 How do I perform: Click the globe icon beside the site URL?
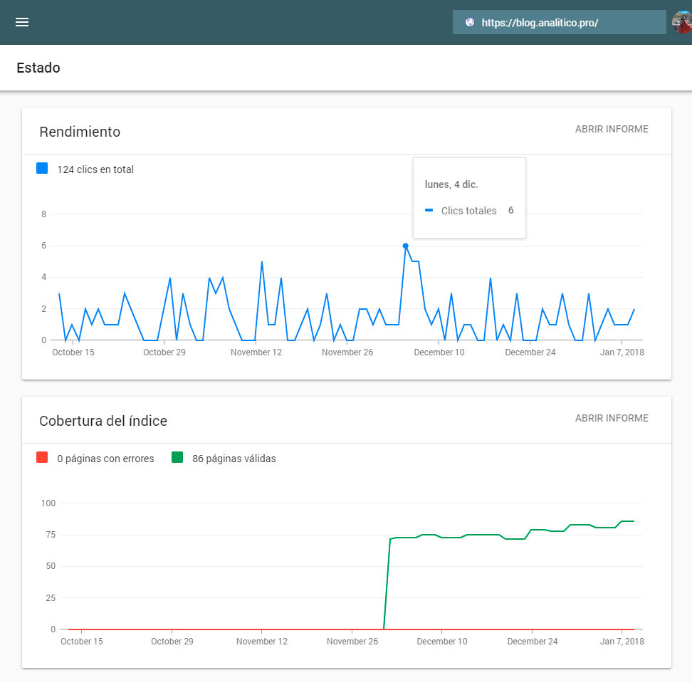tap(470, 22)
